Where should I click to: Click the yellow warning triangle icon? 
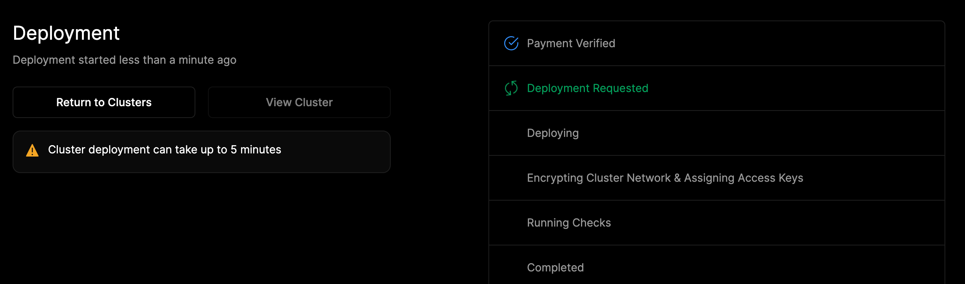32,150
